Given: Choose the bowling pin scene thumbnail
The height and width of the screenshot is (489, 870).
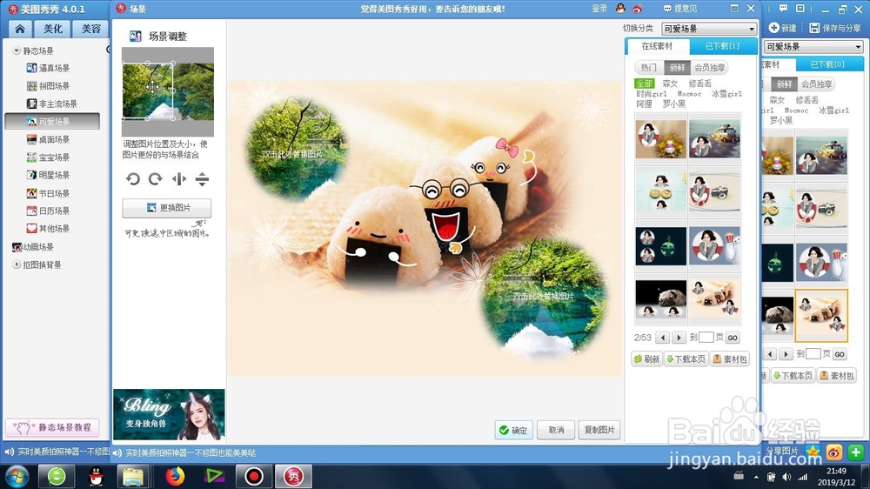Looking at the screenshot, I should 714,246.
